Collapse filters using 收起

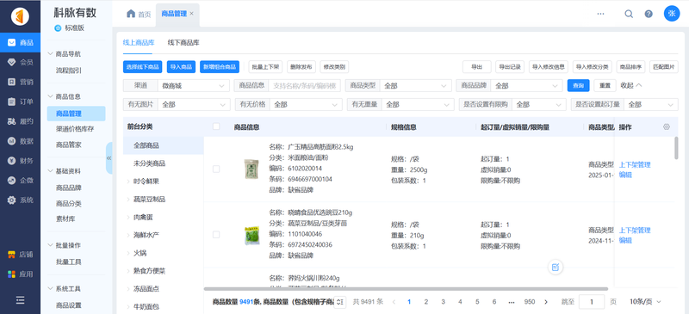pos(631,86)
